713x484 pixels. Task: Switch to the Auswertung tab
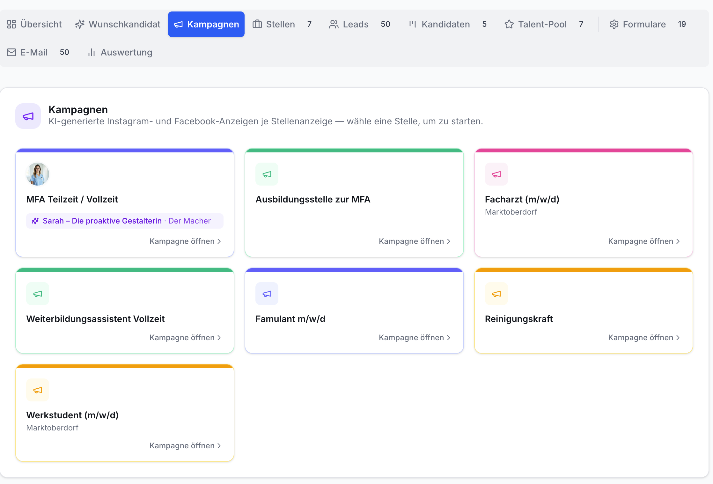[120, 52]
